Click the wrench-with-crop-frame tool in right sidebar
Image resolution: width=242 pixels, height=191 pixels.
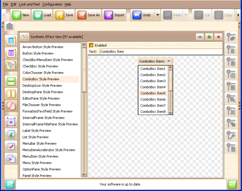[x=231, y=111]
